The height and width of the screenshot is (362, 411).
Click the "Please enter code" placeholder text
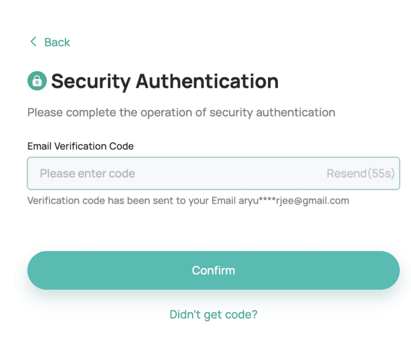point(88,173)
